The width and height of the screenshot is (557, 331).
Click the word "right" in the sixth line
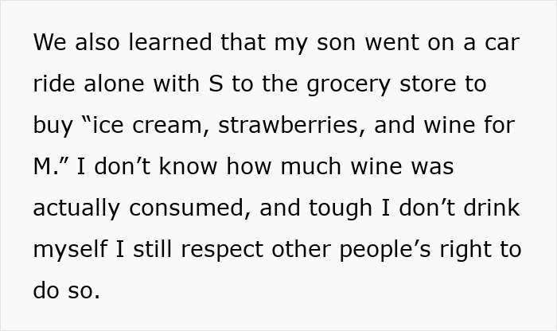point(465,251)
